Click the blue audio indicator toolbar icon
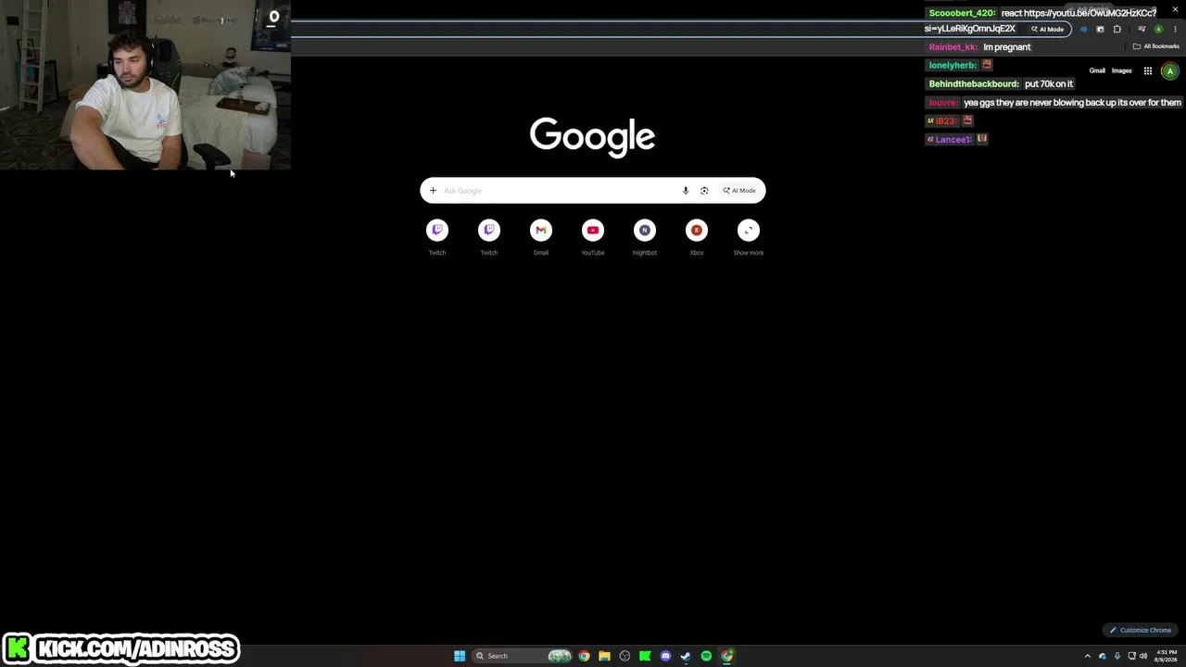 coord(1084,29)
